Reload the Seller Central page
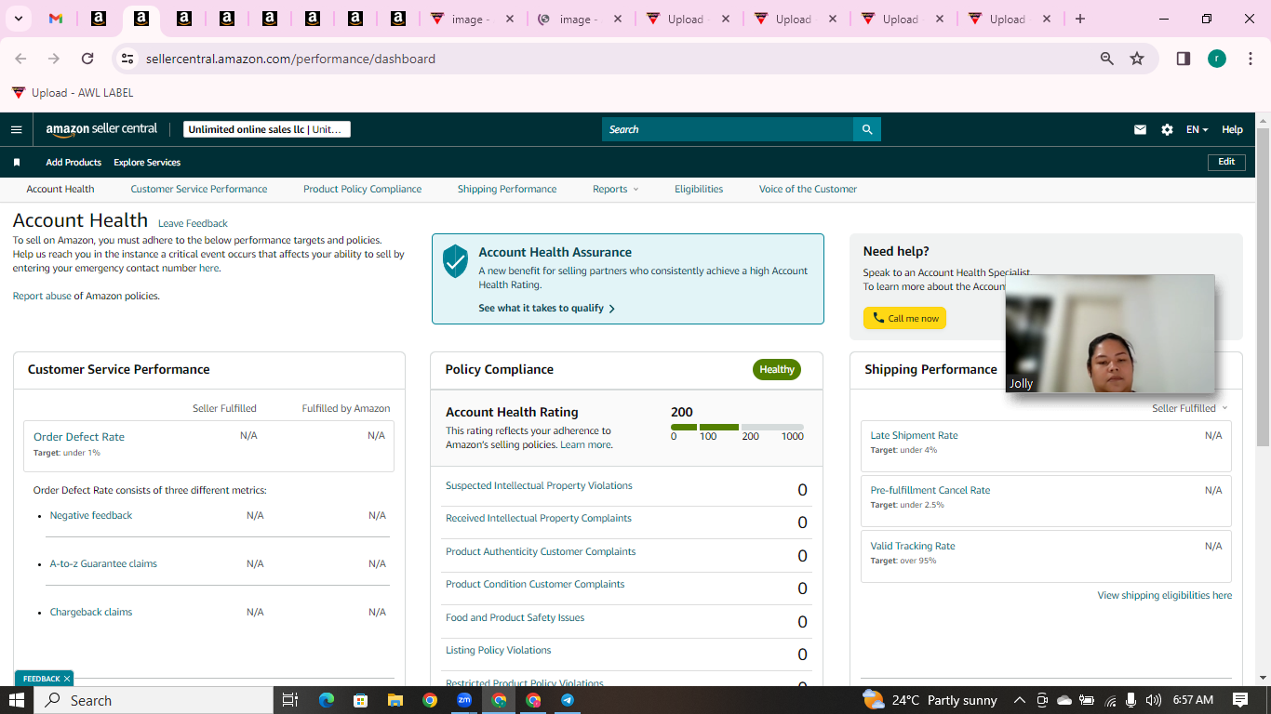Image resolution: width=1271 pixels, height=714 pixels. coord(87,59)
